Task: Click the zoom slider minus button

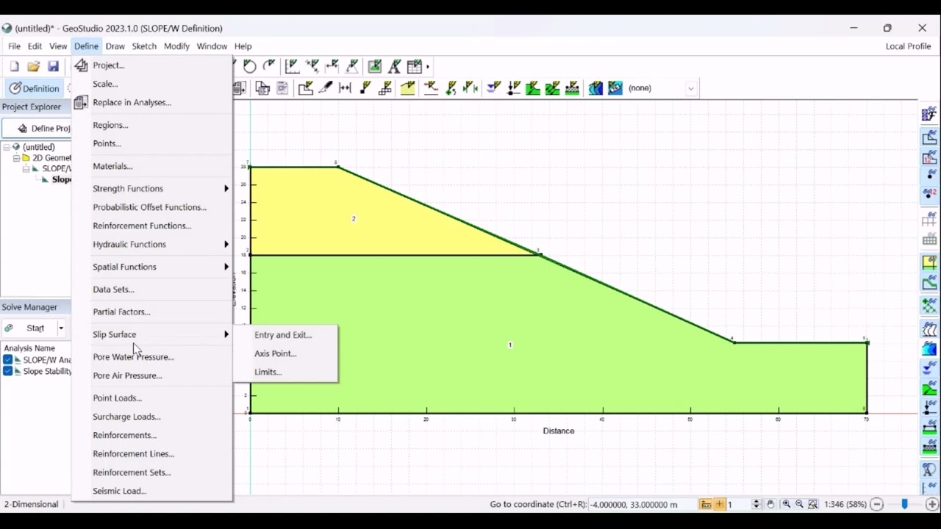Action: pyautogui.click(x=876, y=504)
